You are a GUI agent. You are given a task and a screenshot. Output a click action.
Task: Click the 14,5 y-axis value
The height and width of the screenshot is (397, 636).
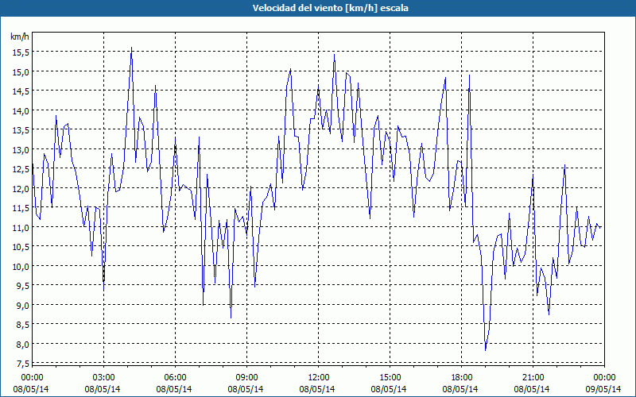click(21, 91)
